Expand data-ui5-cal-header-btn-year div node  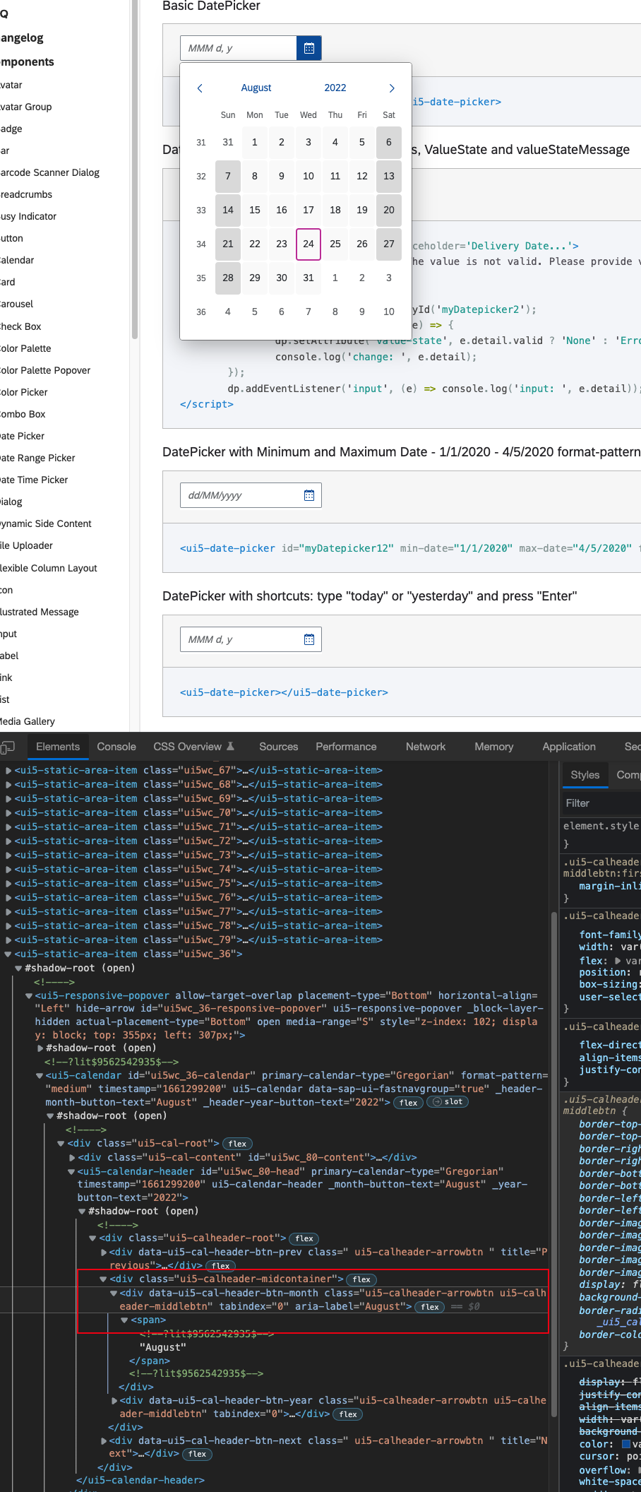(114, 1400)
